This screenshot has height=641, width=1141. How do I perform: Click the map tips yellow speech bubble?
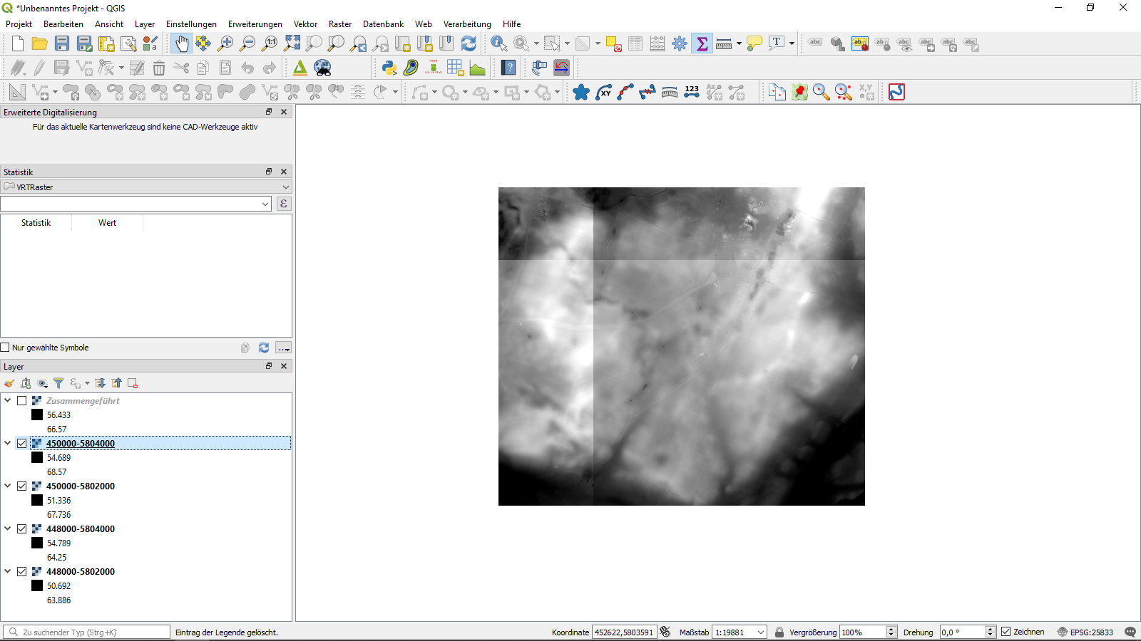tap(754, 43)
